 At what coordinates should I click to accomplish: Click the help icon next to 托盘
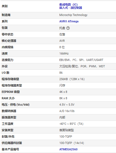coord(68,28)
